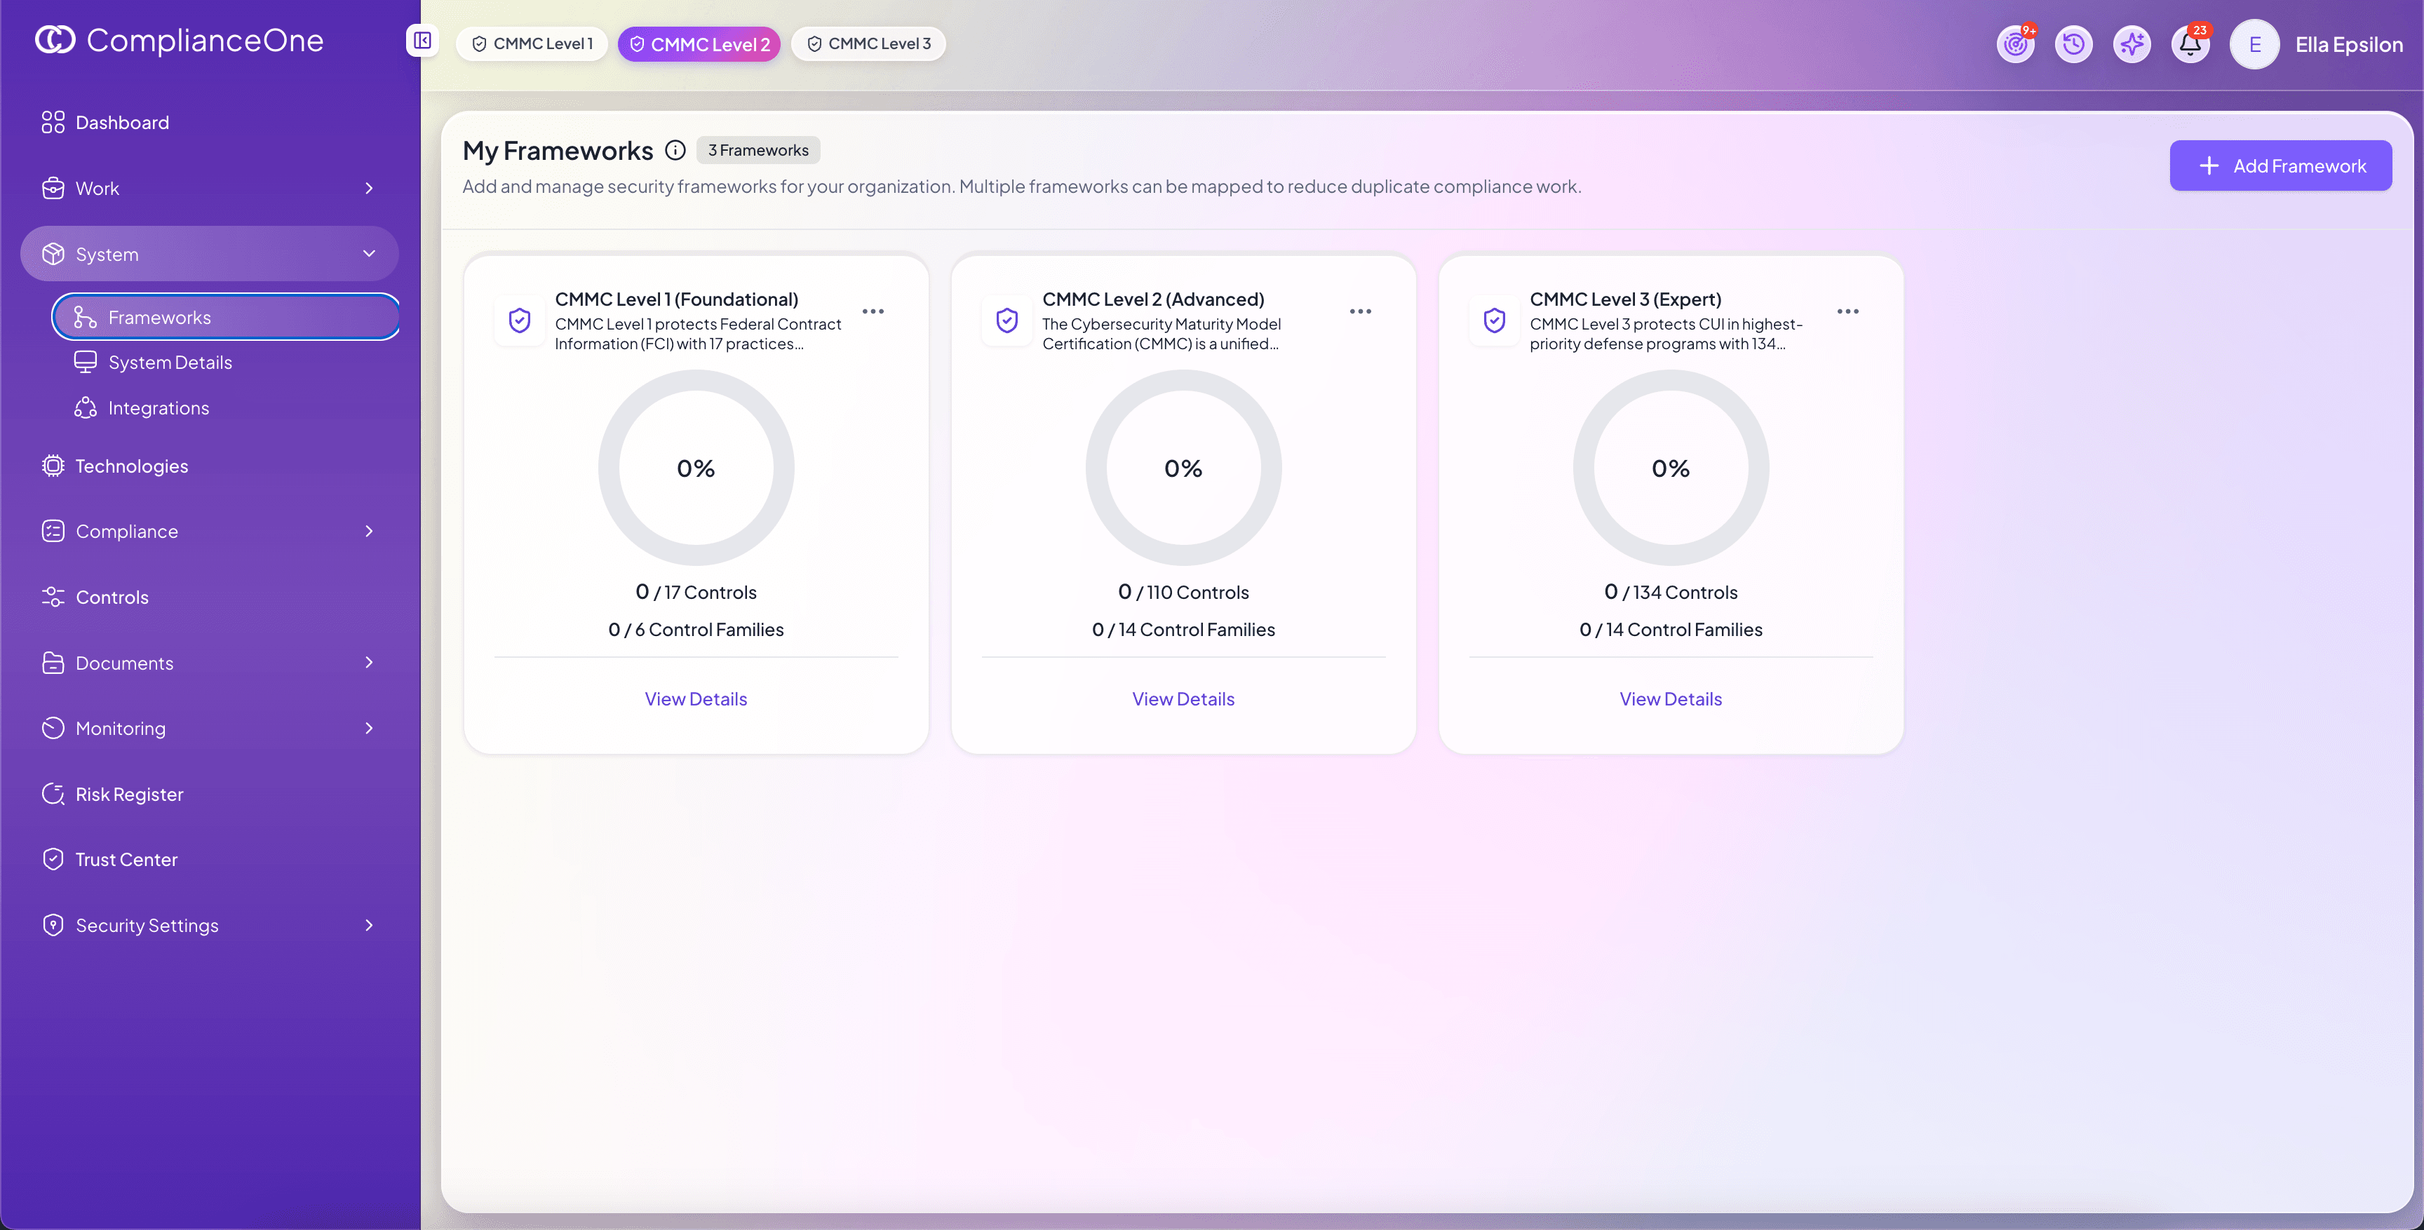The image size is (2424, 1230).
Task: Click the ComplianceOne logo icon
Action: tap(55, 39)
